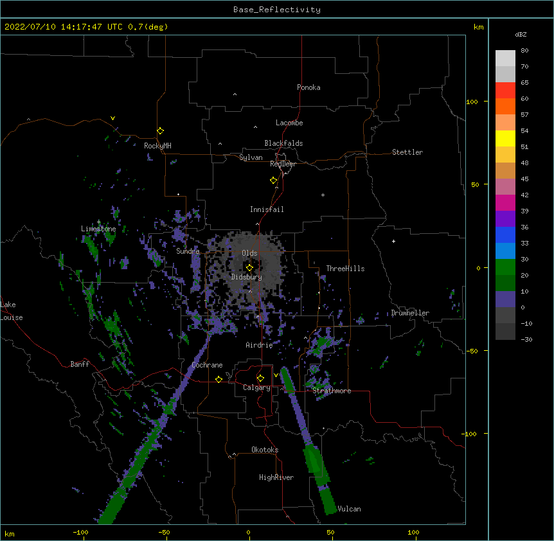Select the yellow diamond marker between Olds and Didsbury
Image resolution: width=554 pixels, height=541 pixels.
click(x=249, y=267)
